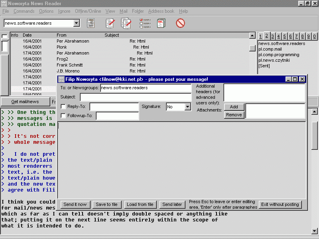This screenshot has width=319, height=239.
Task: Click the Add attachment button
Action: point(234,107)
